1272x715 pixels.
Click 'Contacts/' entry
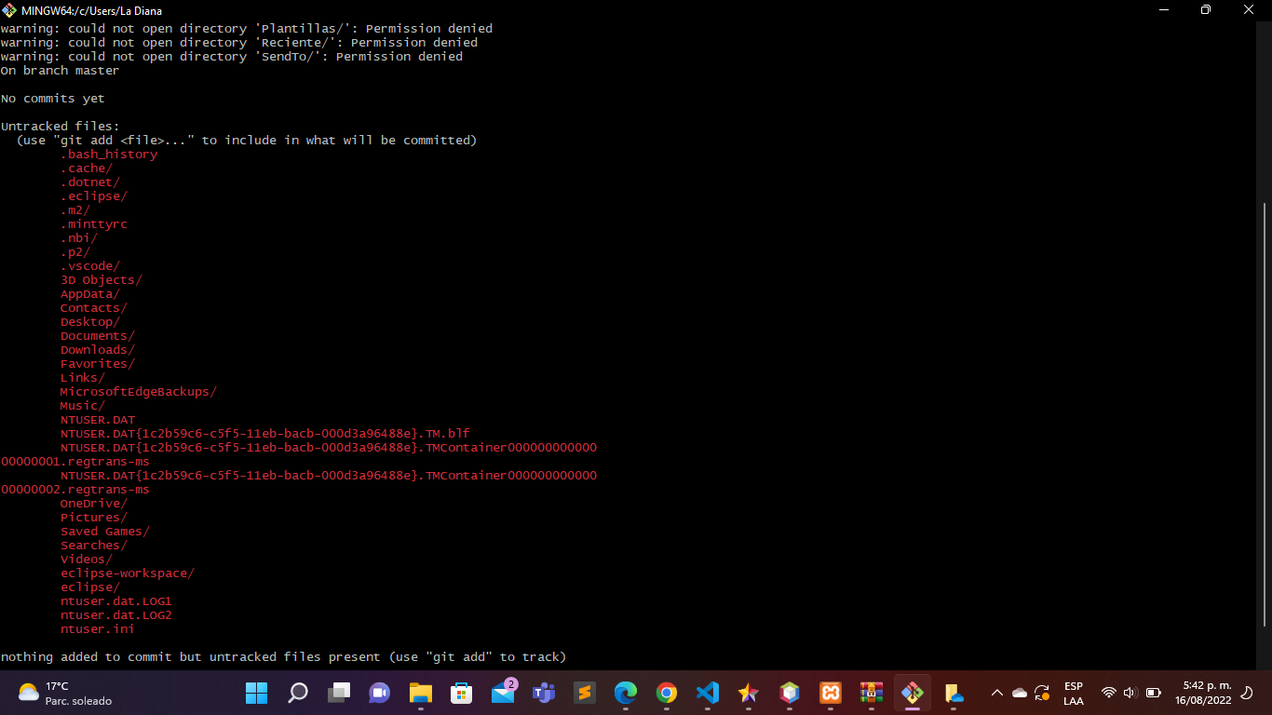(94, 308)
